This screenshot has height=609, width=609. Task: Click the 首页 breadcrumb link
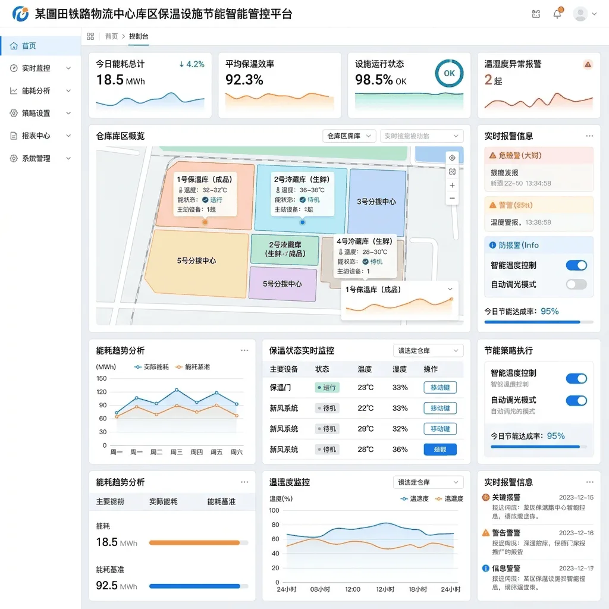click(x=111, y=36)
